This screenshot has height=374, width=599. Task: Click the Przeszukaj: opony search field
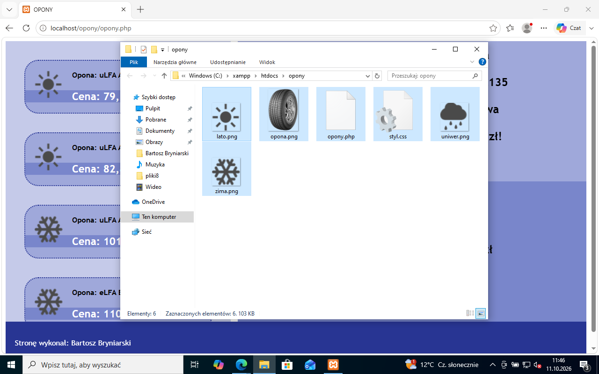(x=434, y=76)
